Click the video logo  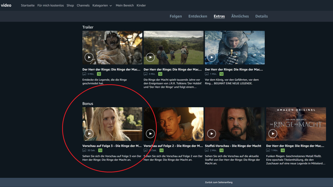[6, 5]
